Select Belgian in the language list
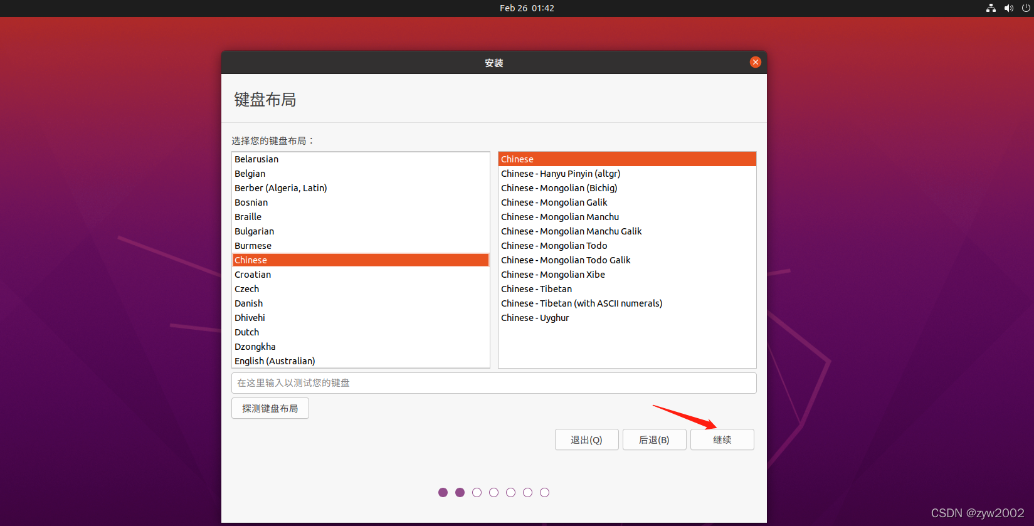This screenshot has height=526, width=1034. (x=361, y=174)
